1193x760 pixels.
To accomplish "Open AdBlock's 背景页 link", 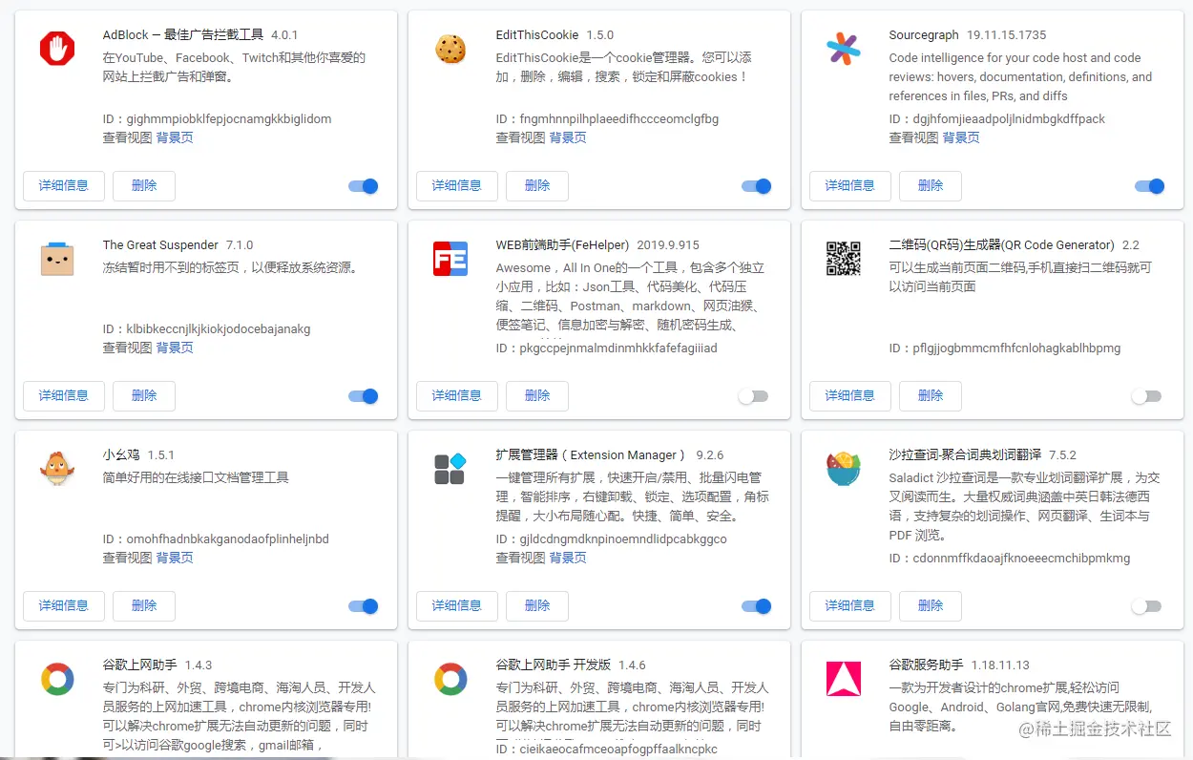I will [x=175, y=137].
